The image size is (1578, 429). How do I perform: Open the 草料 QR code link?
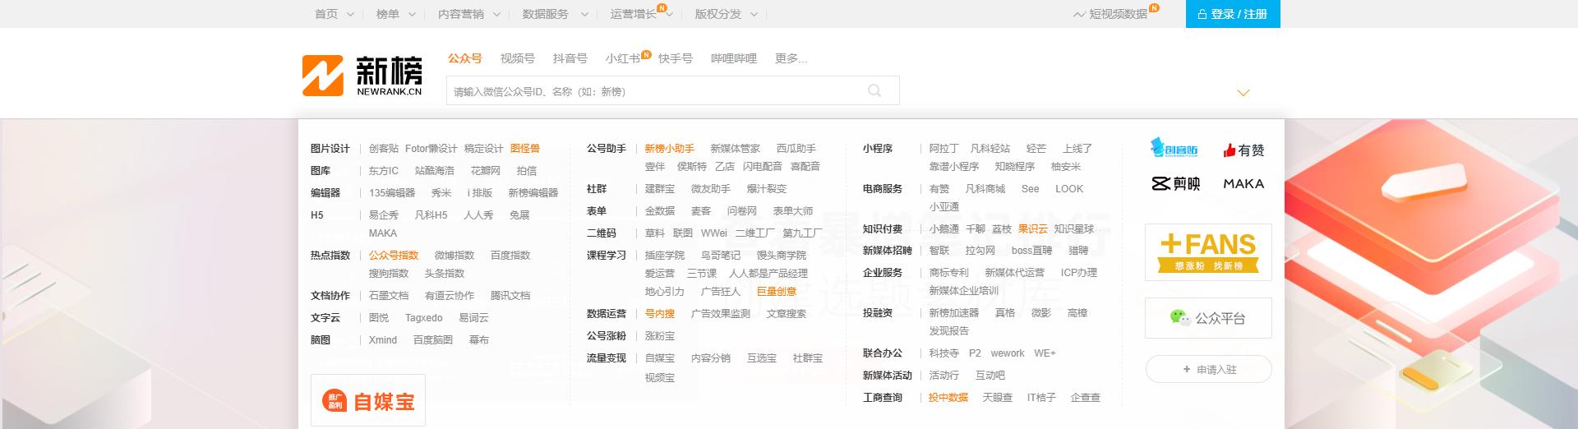[655, 233]
